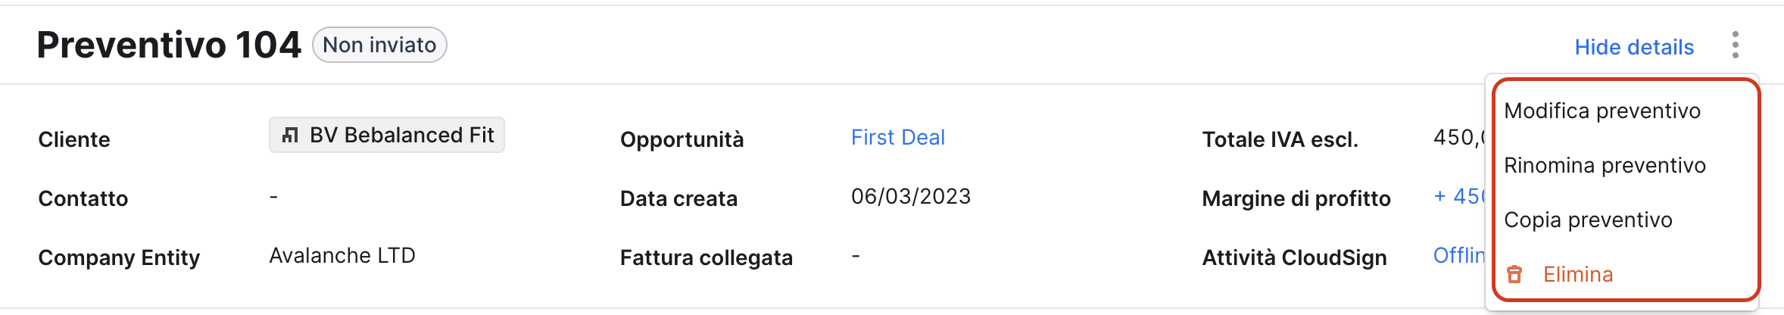Open the BV Bebalanced Fit customer chip
This screenshot has height=315, width=1784.
pos(387,135)
